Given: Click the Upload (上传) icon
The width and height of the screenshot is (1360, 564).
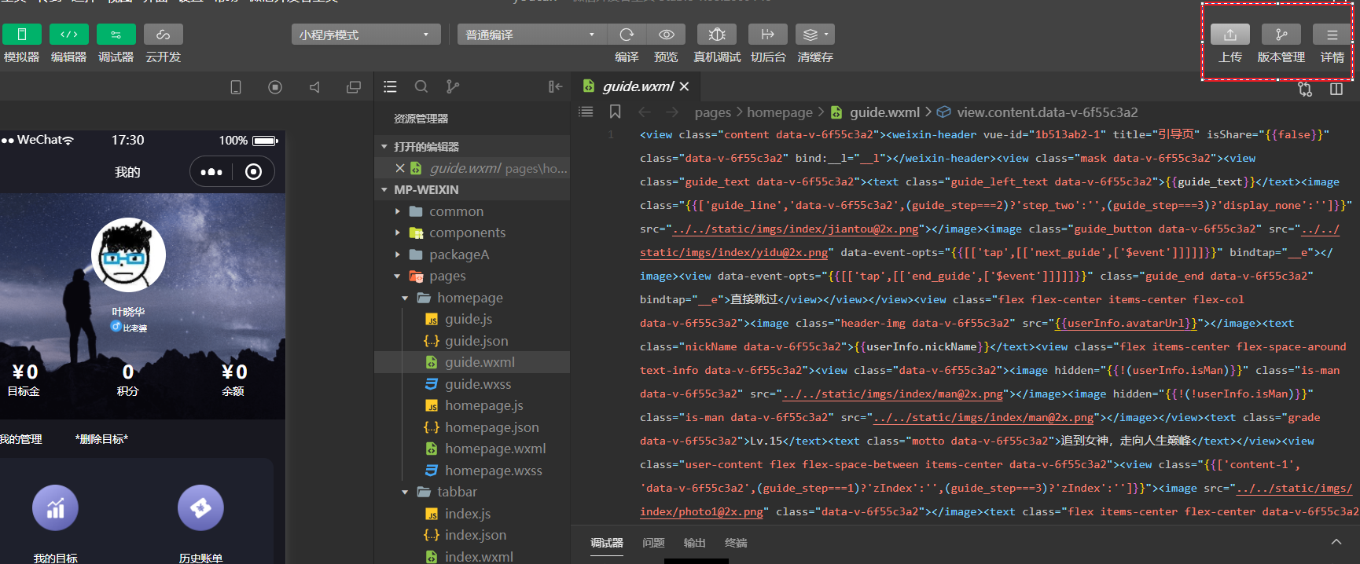Looking at the screenshot, I should pyautogui.click(x=1230, y=35).
